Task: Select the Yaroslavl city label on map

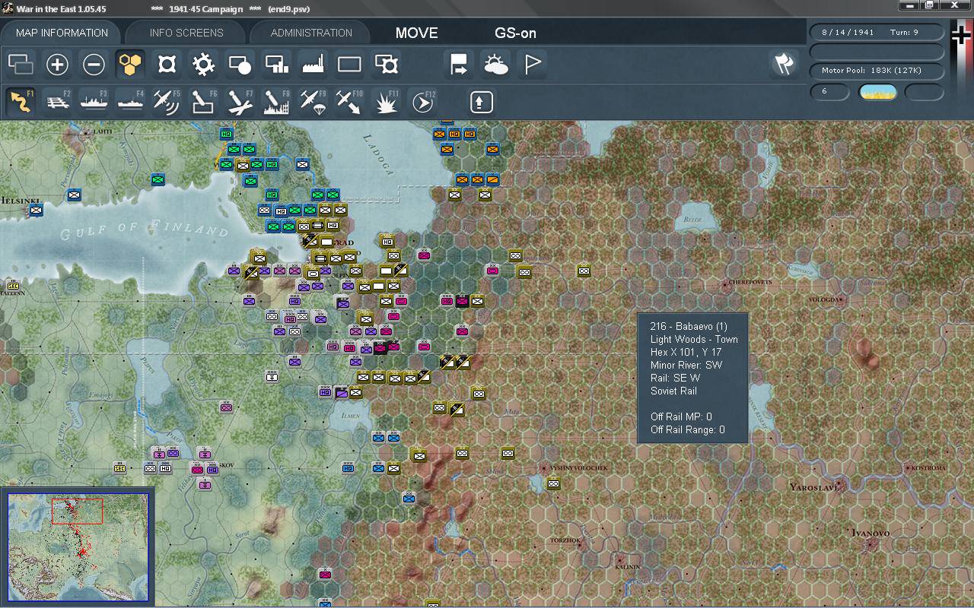Action: [813, 486]
